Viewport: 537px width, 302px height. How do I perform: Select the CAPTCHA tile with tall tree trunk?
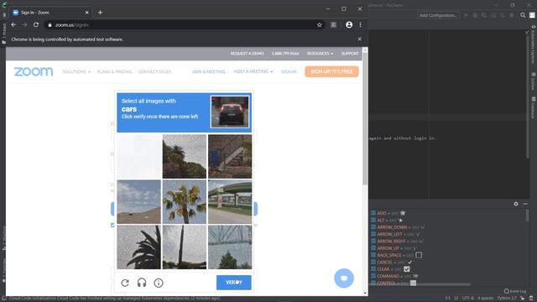[x=185, y=247]
